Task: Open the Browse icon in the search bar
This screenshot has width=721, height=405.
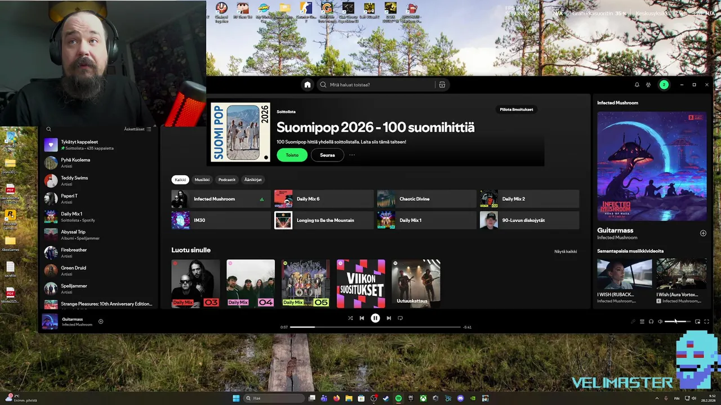Action: coord(442,85)
